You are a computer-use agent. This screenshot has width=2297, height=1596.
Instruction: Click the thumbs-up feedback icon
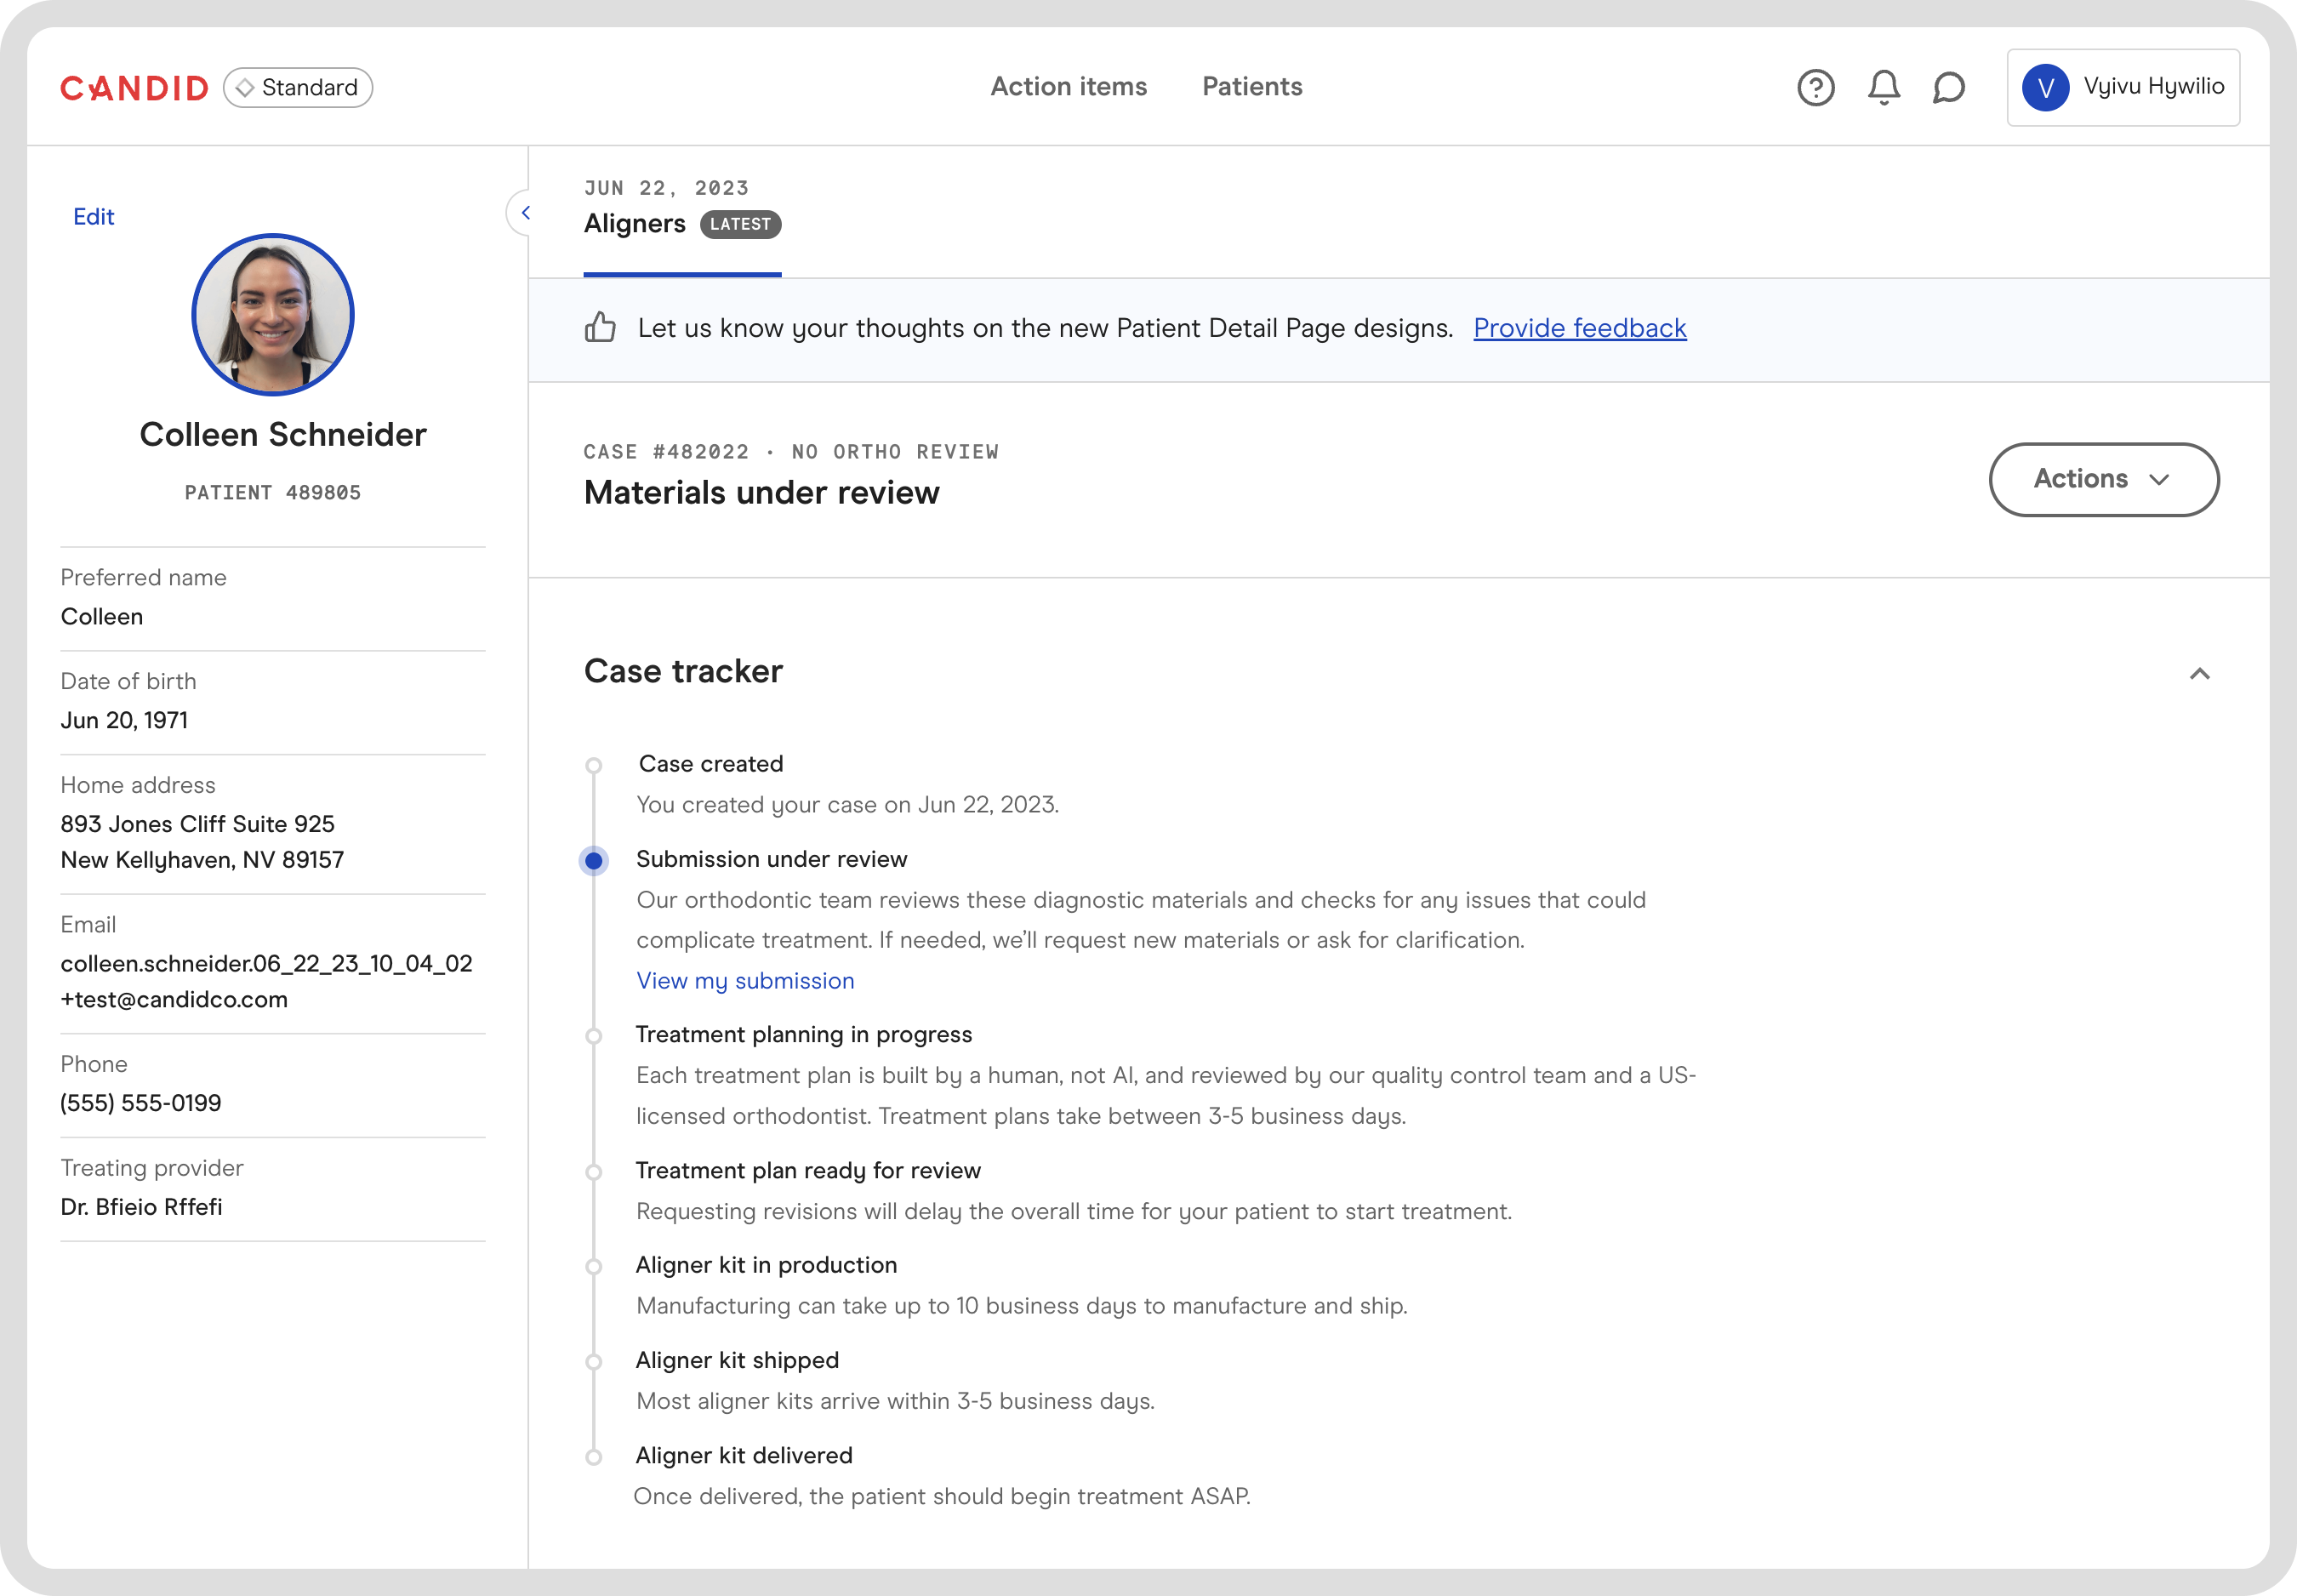tap(600, 328)
